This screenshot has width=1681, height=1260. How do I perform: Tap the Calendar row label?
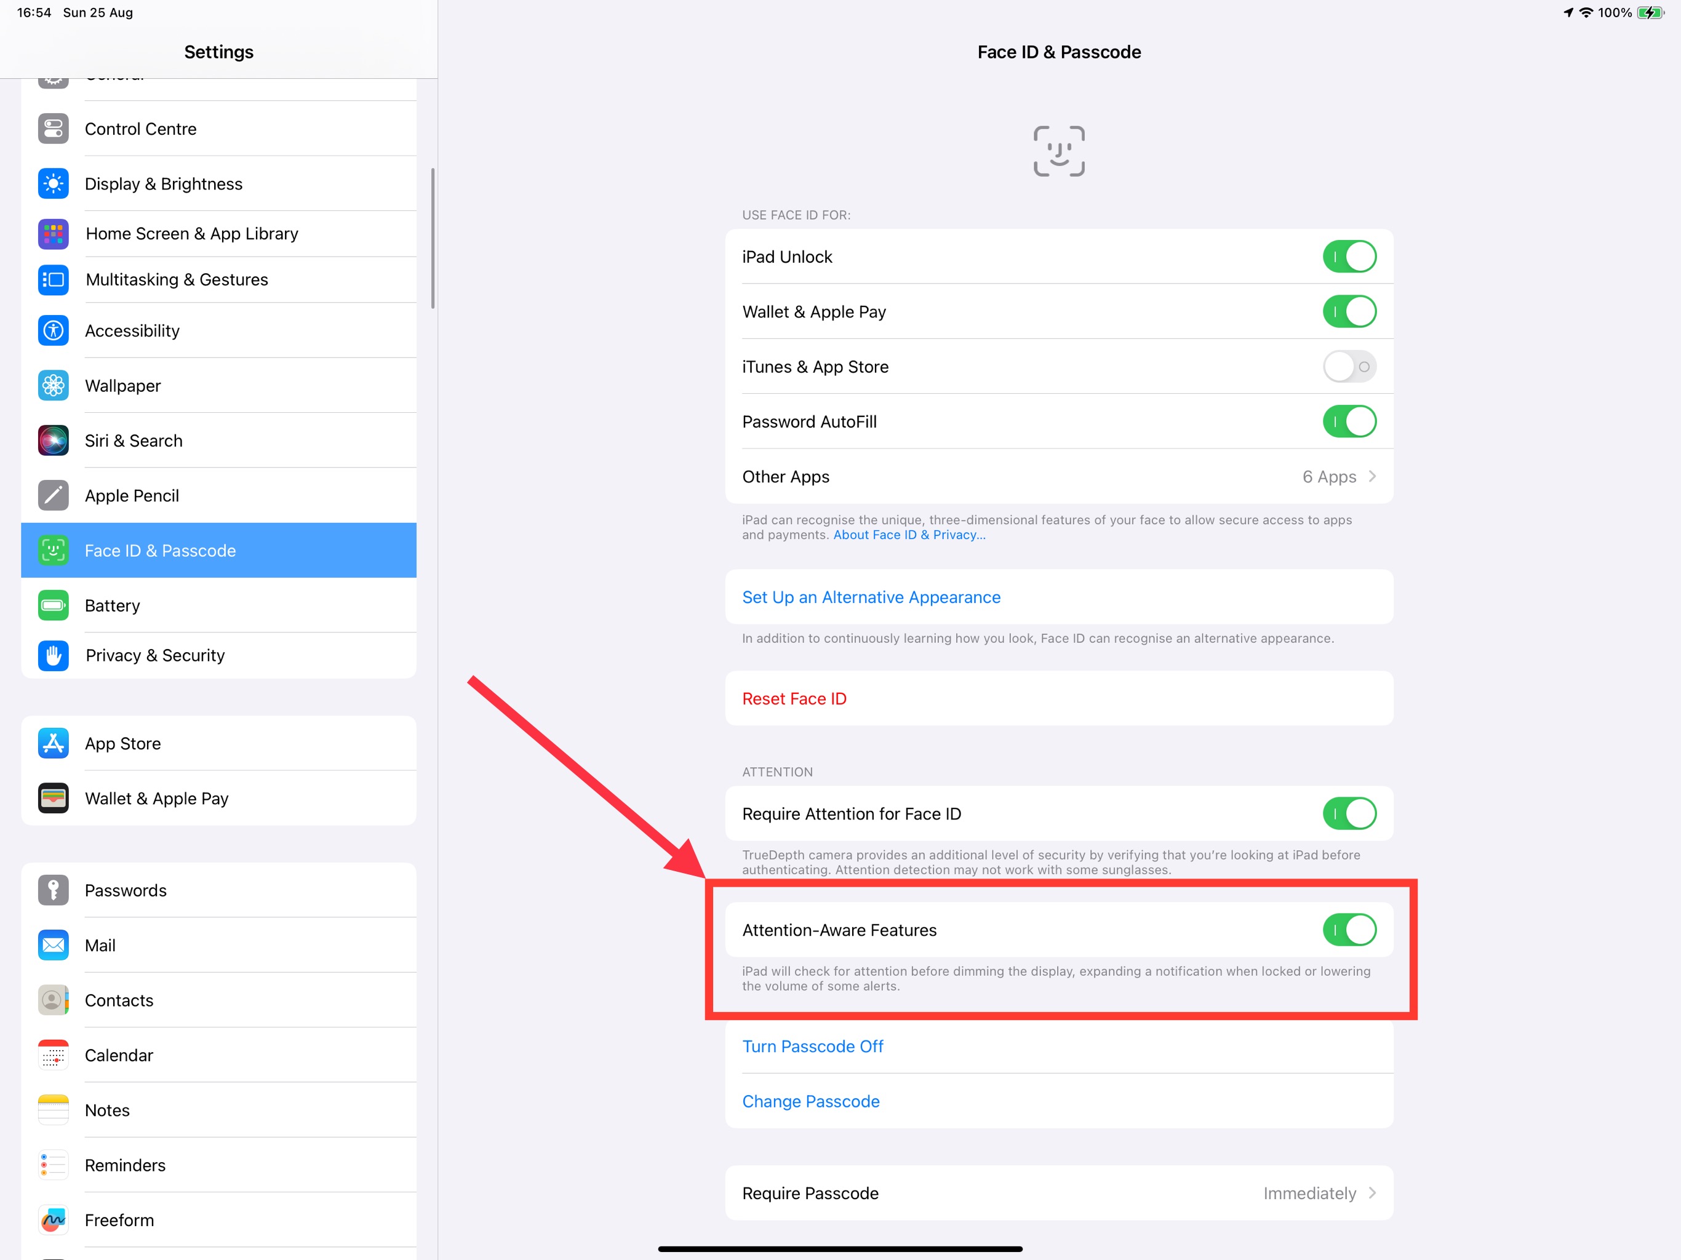click(x=119, y=1055)
